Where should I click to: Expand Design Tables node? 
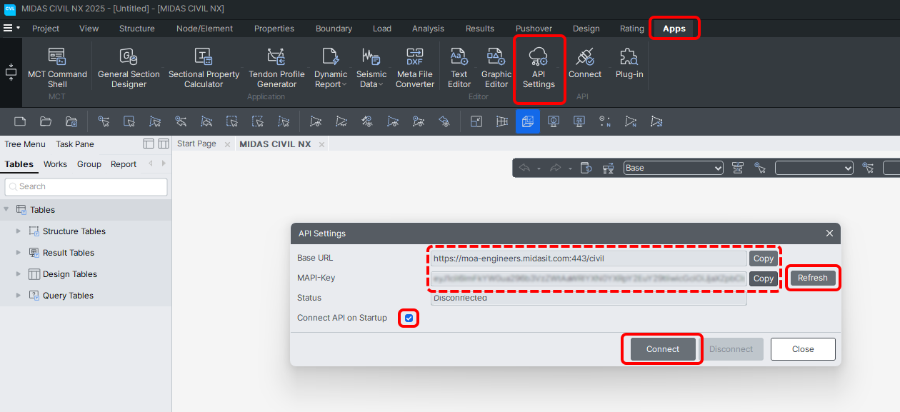19,273
